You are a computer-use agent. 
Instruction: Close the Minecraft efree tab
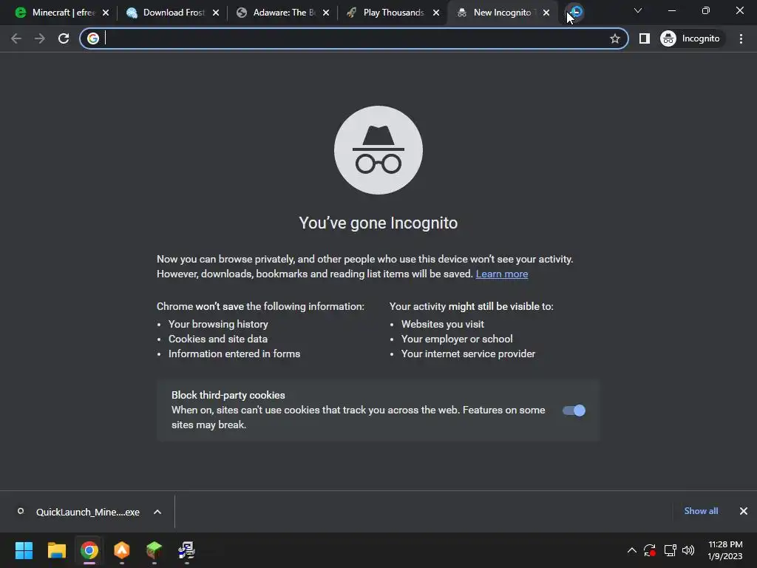pos(106,13)
